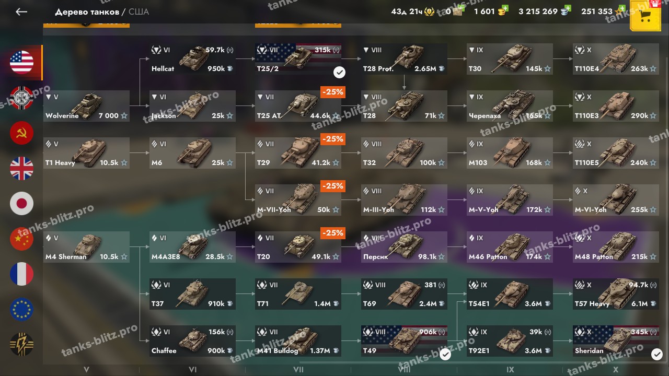Select the Germany nation icon
Image resolution: width=669 pixels, height=376 pixels.
pyautogui.click(x=21, y=98)
